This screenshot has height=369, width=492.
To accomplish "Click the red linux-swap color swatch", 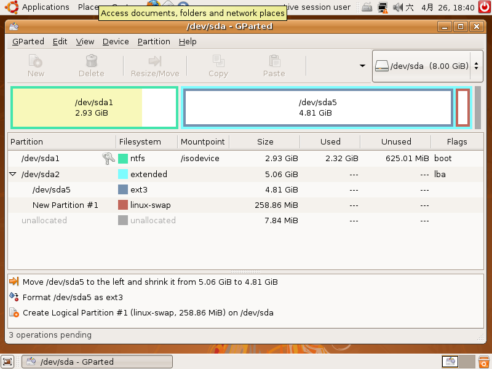I will point(122,205).
